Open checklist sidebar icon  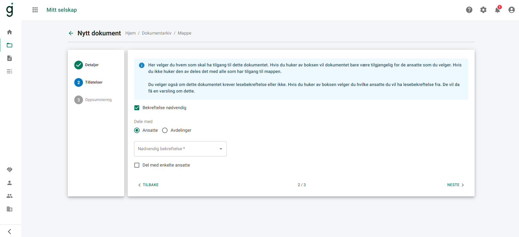coord(10,71)
